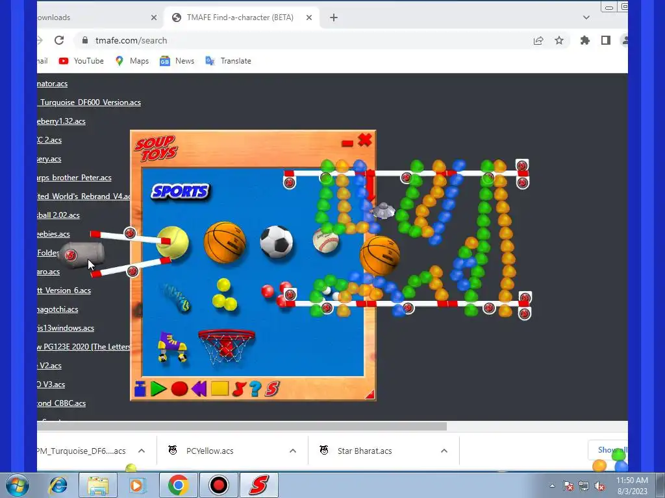Screen dimensions: 665x498
Task: Open Maps bookmark
Action: pyautogui.click(x=132, y=60)
